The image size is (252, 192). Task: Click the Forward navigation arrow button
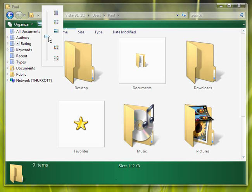pos(19,15)
